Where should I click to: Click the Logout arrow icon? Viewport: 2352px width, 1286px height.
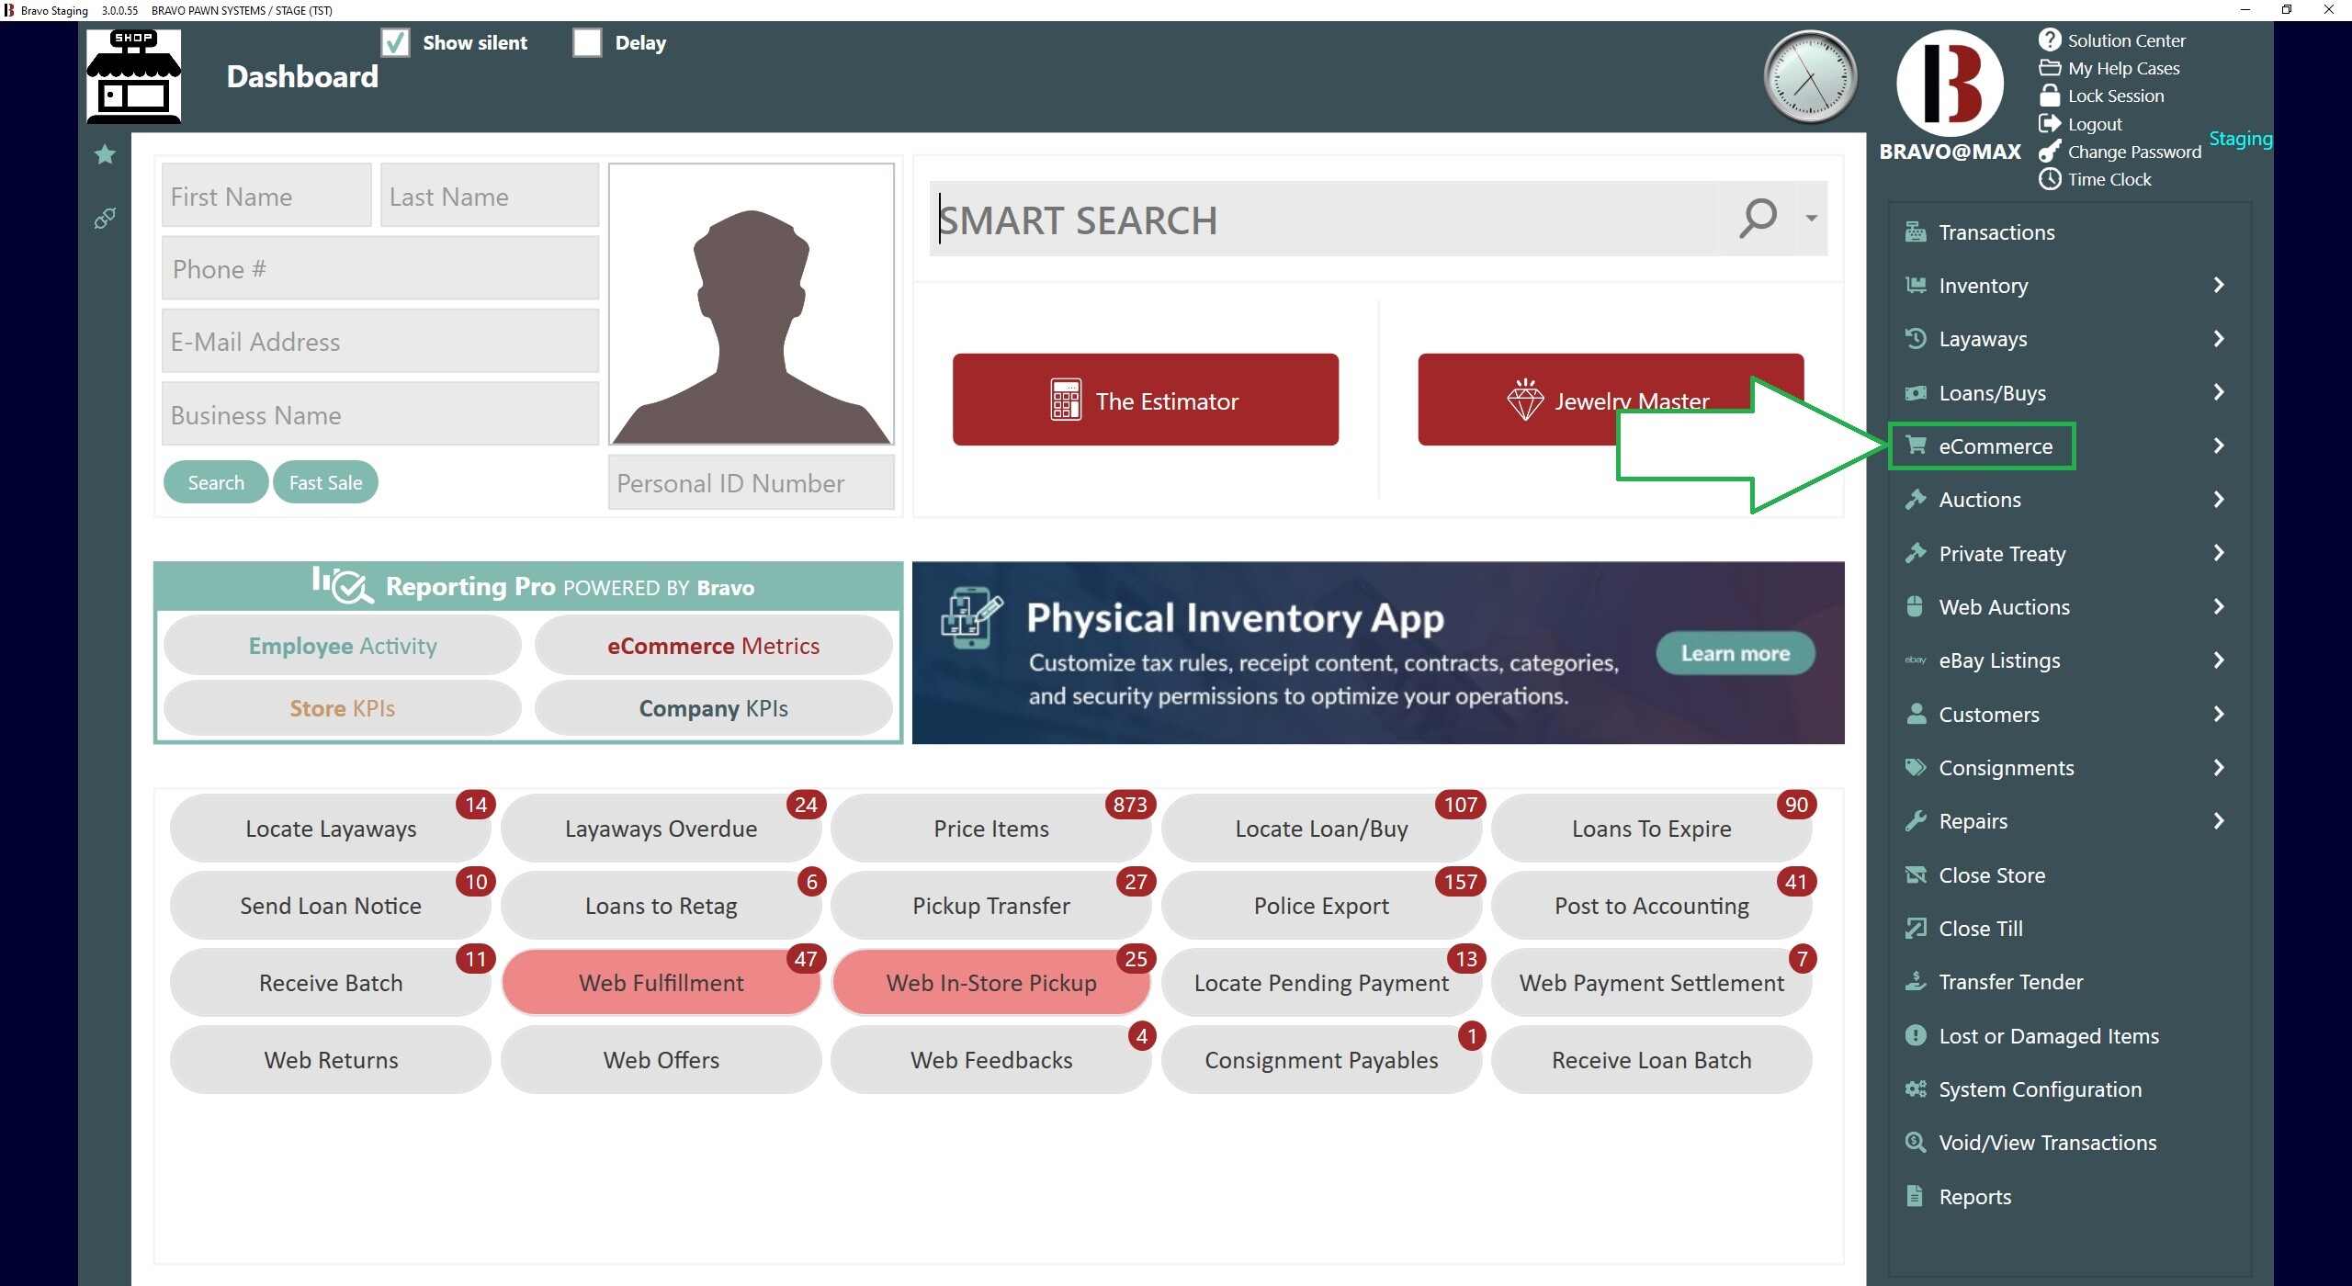[x=2050, y=123]
